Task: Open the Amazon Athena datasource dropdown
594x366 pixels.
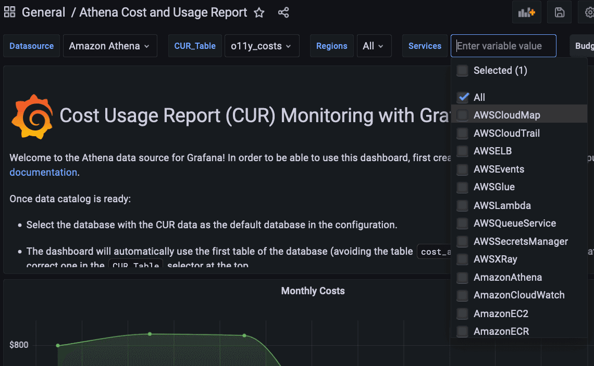Action: point(109,46)
